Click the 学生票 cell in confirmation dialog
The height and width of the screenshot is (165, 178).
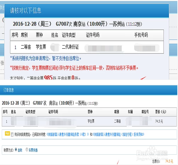41,47
